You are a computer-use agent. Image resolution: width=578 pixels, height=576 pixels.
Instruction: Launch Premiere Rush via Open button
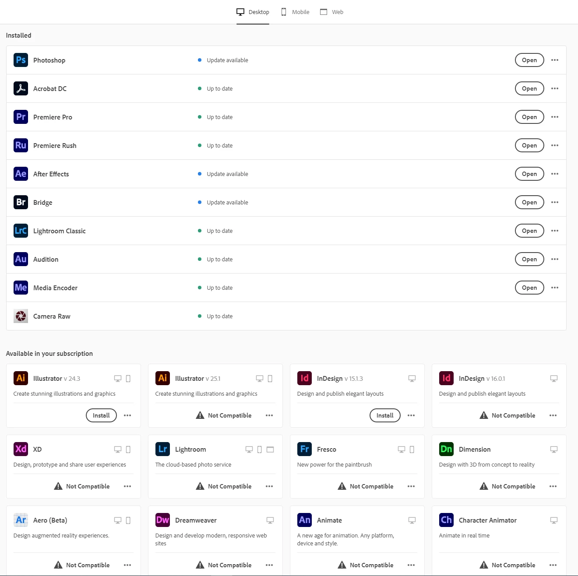[529, 145]
